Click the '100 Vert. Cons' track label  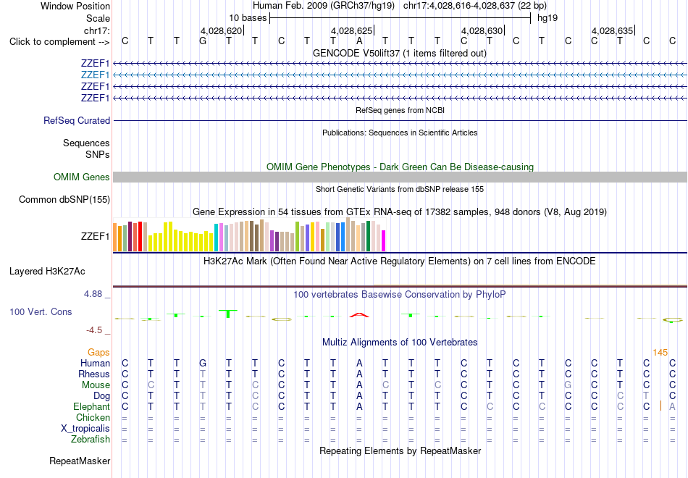41,311
